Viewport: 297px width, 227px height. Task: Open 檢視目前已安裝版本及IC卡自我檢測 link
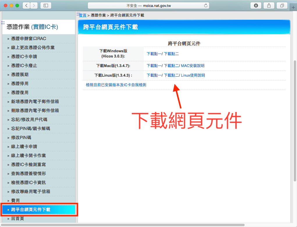pyautogui.click(x=116, y=85)
